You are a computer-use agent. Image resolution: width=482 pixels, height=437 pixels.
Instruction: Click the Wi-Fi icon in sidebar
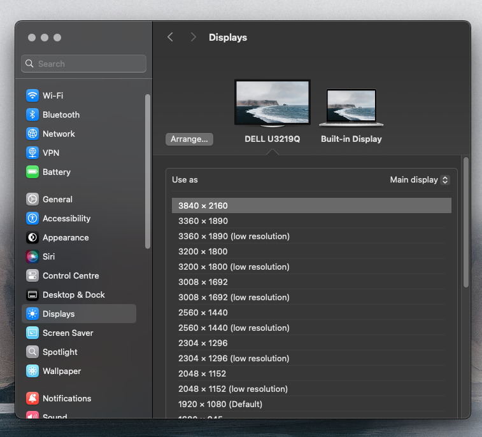point(32,95)
